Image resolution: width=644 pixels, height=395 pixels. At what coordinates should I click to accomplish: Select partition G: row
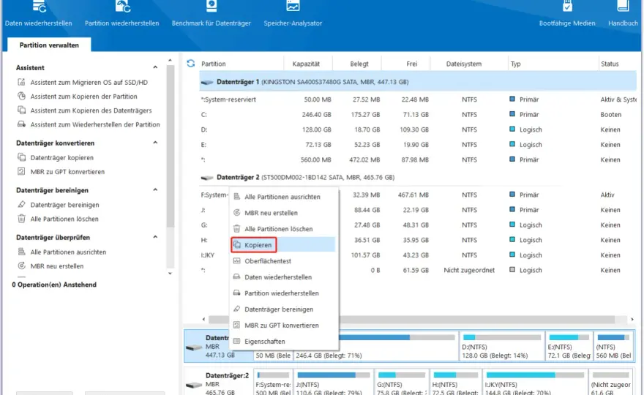coord(418,225)
